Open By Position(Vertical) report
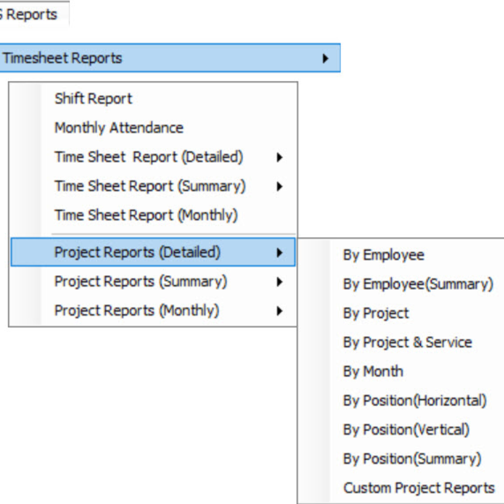Screen dimensions: 504x504 point(406,430)
